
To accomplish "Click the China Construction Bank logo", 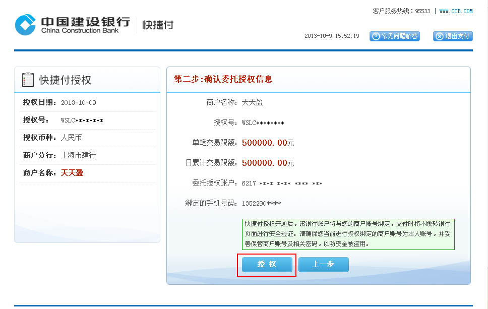I will 72,25.
